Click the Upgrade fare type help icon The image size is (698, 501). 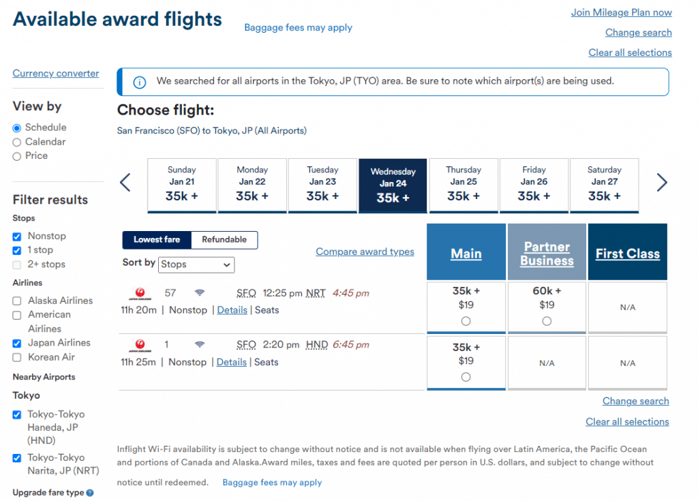(90, 493)
